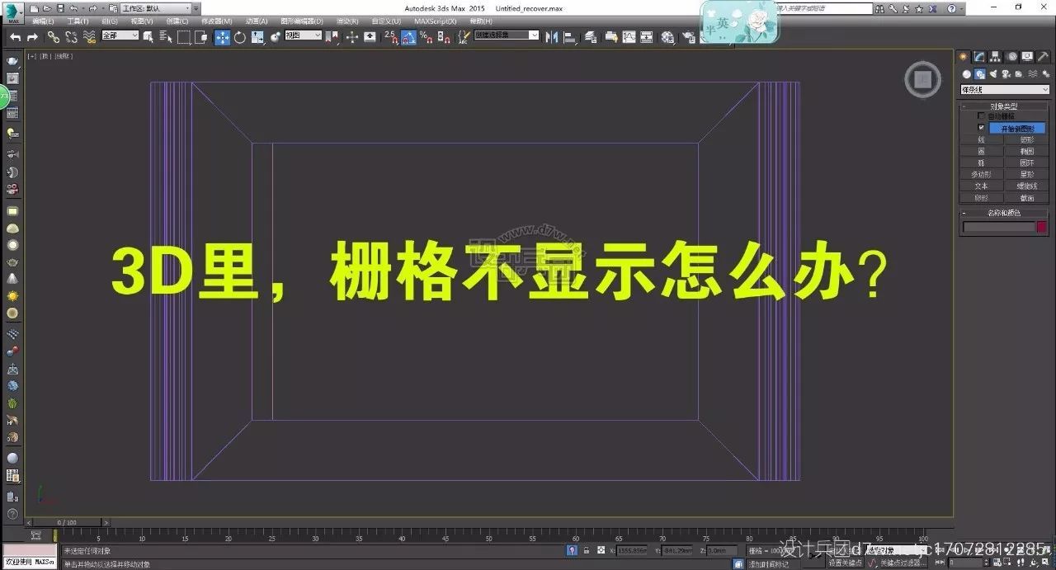Open the 视图 reference coordinate system dropdown
Image resolution: width=1056 pixels, height=570 pixels.
pos(302,36)
